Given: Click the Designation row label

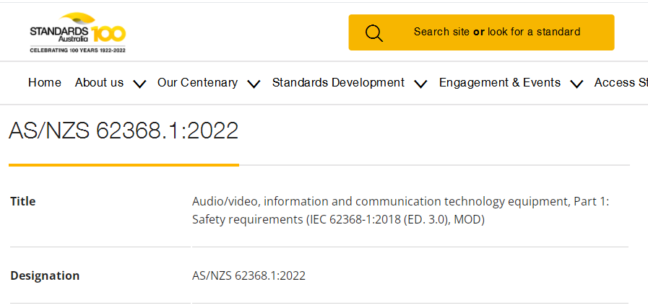Looking at the screenshot, I should coord(45,275).
